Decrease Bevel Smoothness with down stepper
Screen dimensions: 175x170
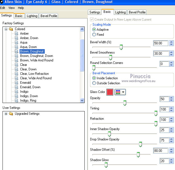coord(171,55)
